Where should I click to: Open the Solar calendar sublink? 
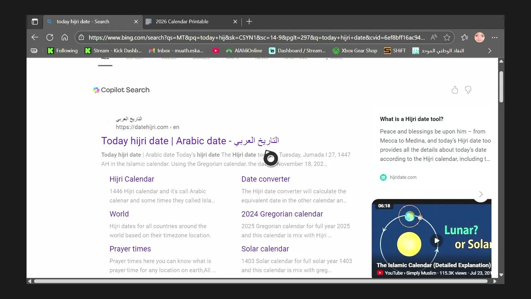pyautogui.click(x=265, y=249)
